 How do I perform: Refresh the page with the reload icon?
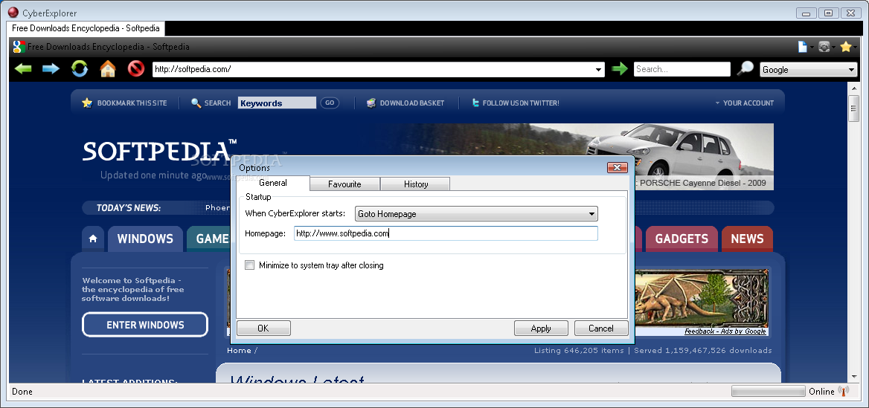pyautogui.click(x=80, y=68)
